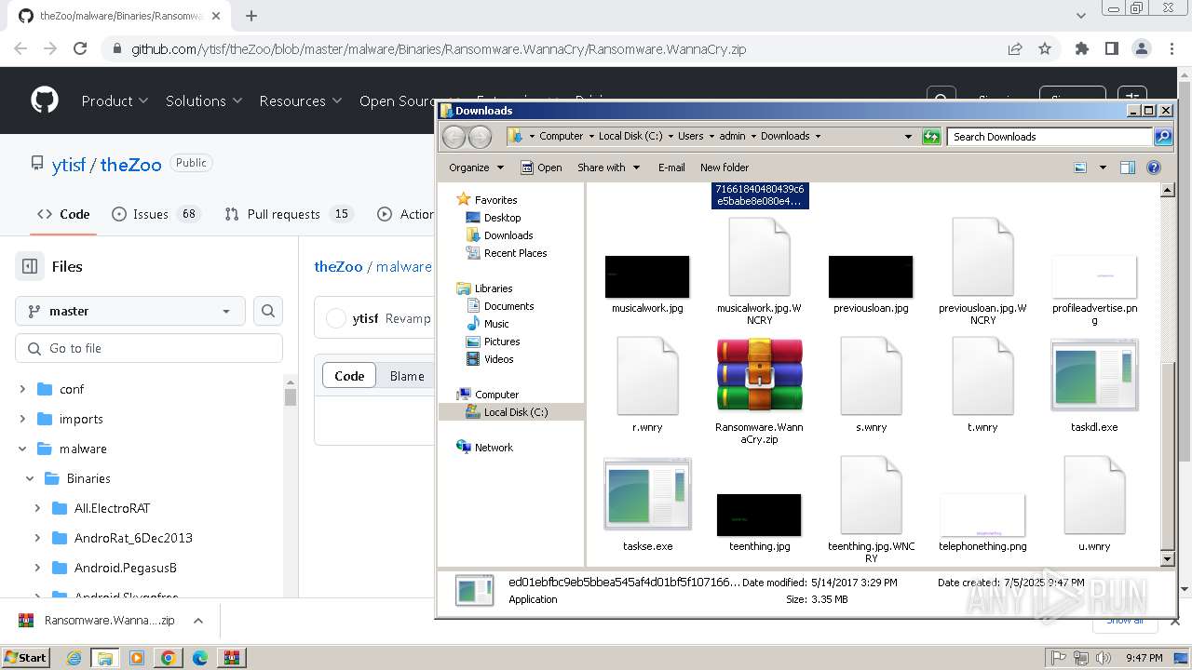
Task: Click the file search magnifier in GitHub sidebar
Action: tap(268, 311)
